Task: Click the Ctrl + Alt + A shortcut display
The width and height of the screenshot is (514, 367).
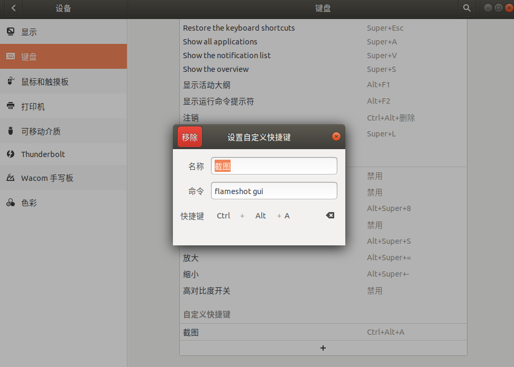Action: point(254,216)
